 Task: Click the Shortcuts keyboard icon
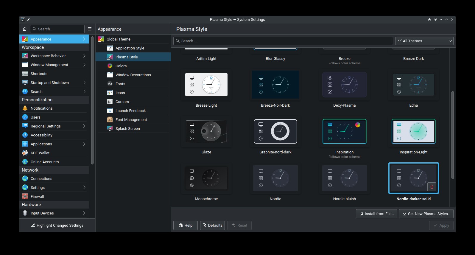25,74
